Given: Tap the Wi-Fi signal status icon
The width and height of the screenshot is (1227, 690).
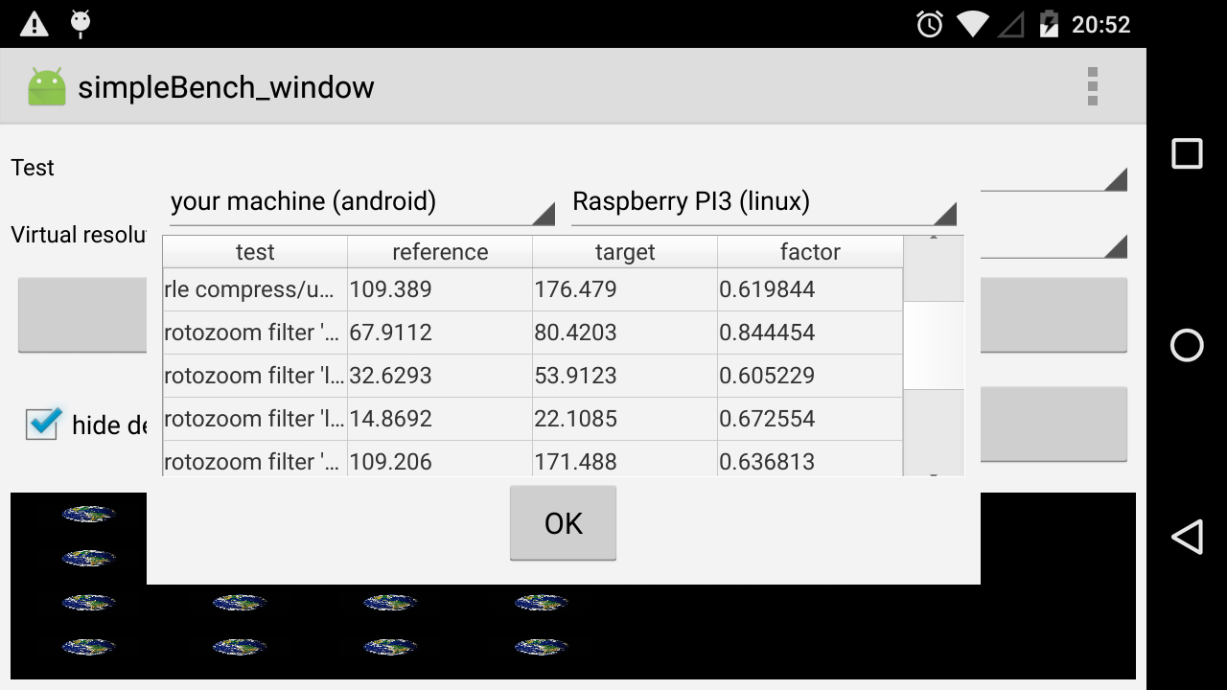Looking at the screenshot, I should click(972, 24).
